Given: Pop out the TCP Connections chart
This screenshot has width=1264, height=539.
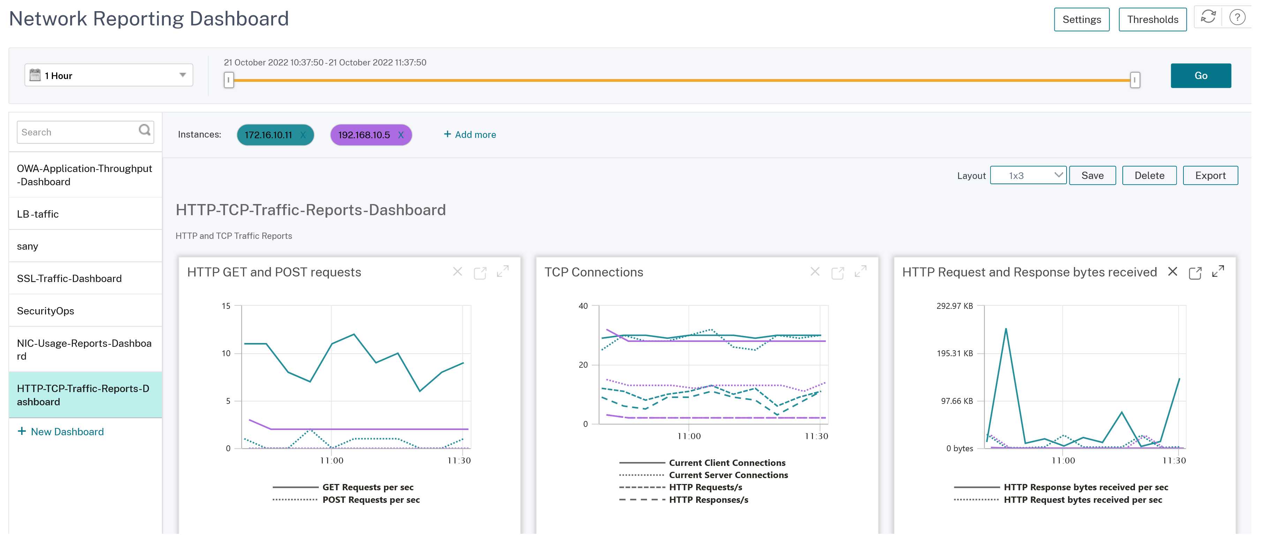Looking at the screenshot, I should 837,273.
